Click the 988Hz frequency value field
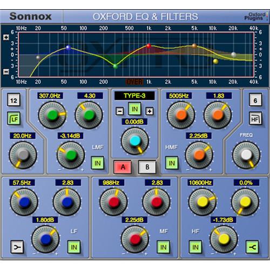This screenshot has height=270, width=270. coord(111,183)
